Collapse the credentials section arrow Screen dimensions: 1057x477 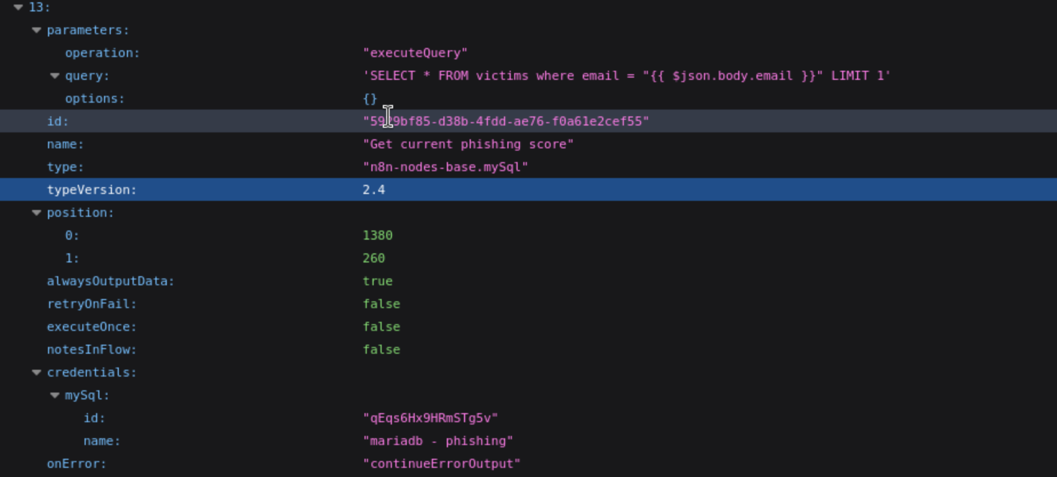coord(37,373)
